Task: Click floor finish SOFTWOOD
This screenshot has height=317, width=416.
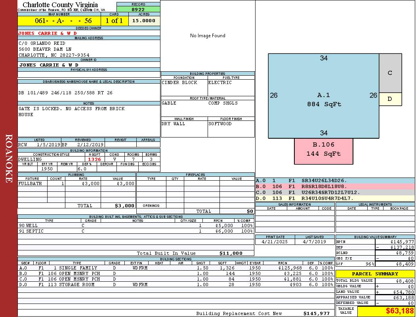Action: (x=220, y=124)
